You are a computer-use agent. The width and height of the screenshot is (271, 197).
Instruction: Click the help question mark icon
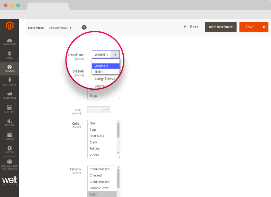click(84, 28)
